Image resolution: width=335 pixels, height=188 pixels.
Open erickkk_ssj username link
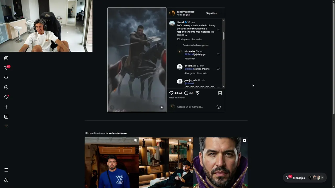(190, 66)
